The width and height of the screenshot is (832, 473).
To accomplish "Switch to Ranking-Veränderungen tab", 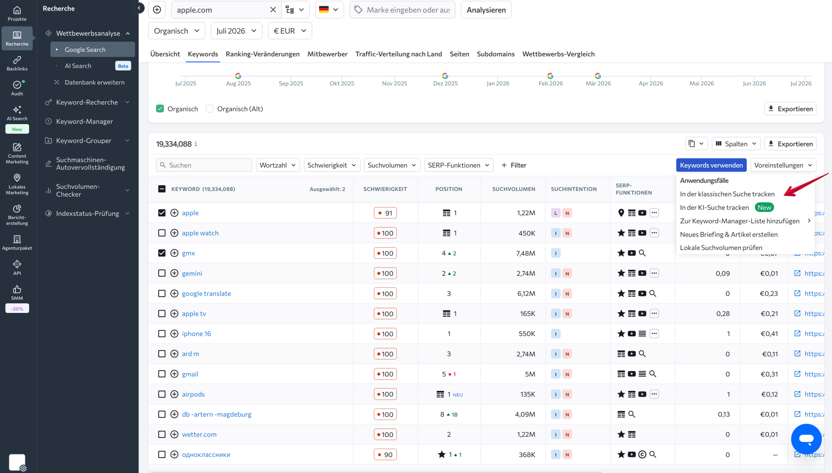I will [262, 54].
